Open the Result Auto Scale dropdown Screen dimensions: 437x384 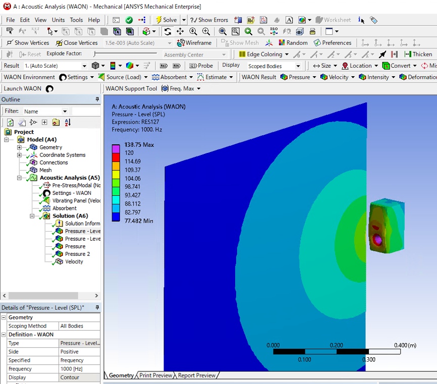84,66
